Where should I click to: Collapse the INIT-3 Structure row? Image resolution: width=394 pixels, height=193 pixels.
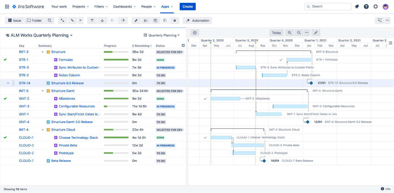click(43, 52)
